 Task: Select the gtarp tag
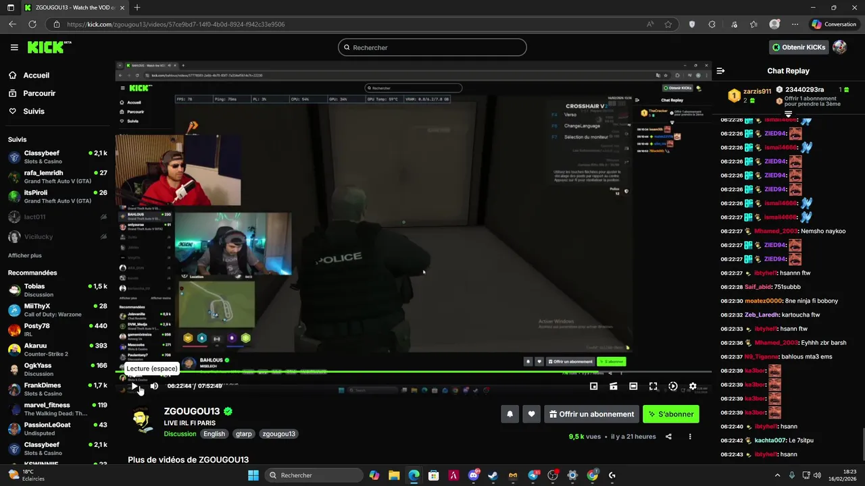(244, 434)
